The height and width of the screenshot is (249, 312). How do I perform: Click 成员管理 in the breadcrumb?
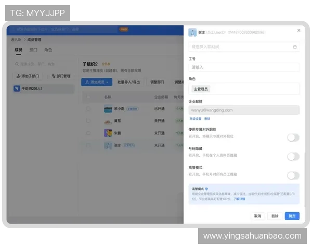[x=34, y=39]
